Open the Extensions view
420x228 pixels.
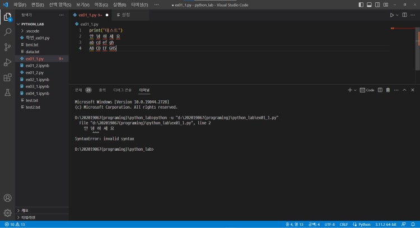coord(7,77)
